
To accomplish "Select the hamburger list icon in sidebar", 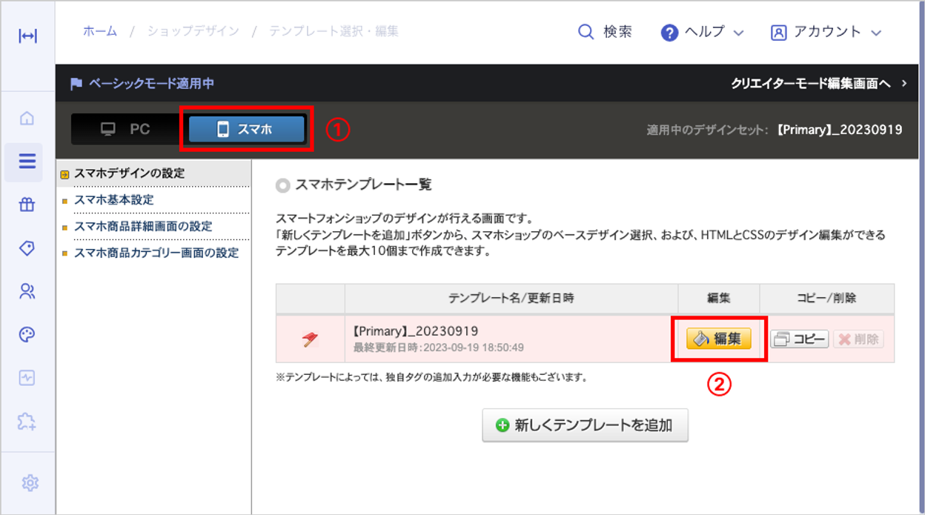I will [27, 162].
